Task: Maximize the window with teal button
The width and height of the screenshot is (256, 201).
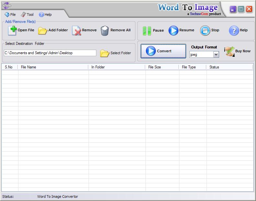Action: point(241,9)
